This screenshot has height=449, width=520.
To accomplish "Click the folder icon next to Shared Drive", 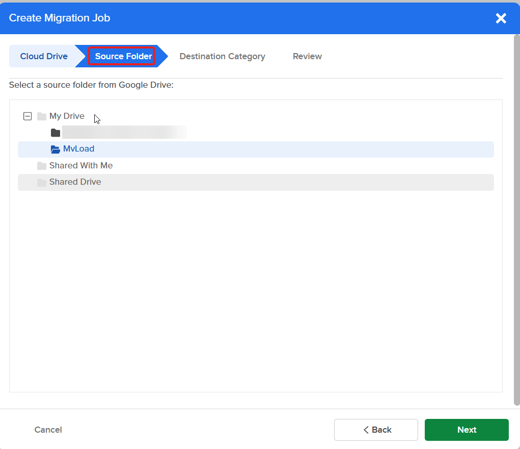I will coord(42,182).
